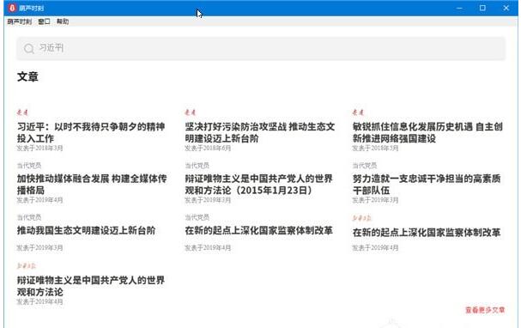Viewport: 521px width, 328px height.
Task: Click date 发表于2019年3月 under 努力造就一支忠诚干净
Action: [375, 200]
